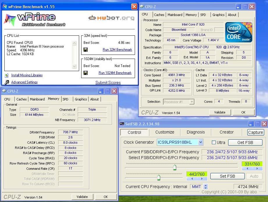Click the Intel Core i7 920 name field
The image size is (268, 202).
(x=193, y=25)
